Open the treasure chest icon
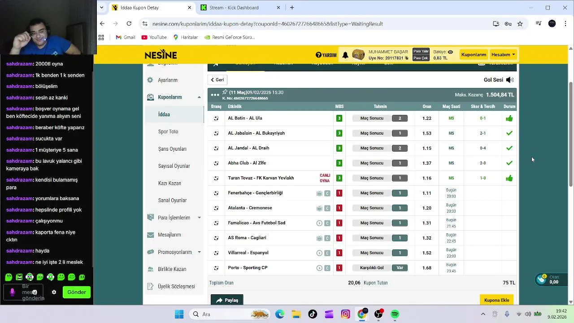The image size is (574, 323). click(359, 55)
